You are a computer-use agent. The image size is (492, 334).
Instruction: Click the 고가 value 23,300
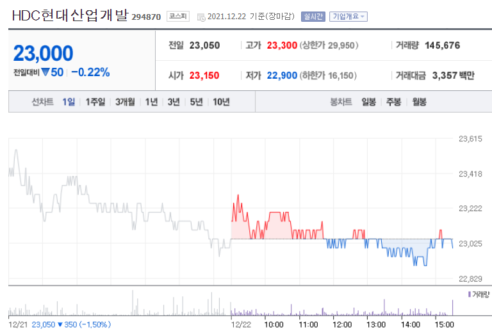pyautogui.click(x=282, y=45)
